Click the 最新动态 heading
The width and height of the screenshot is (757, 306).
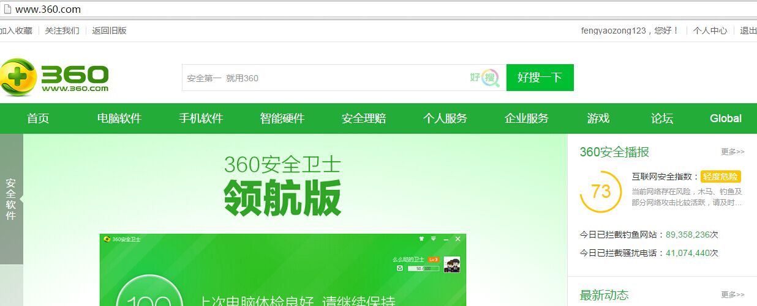coord(604,295)
